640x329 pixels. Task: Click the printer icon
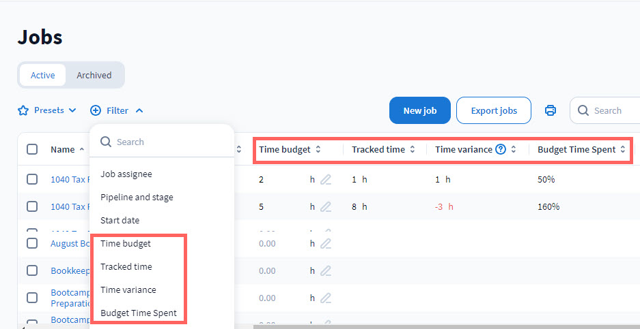click(x=551, y=110)
